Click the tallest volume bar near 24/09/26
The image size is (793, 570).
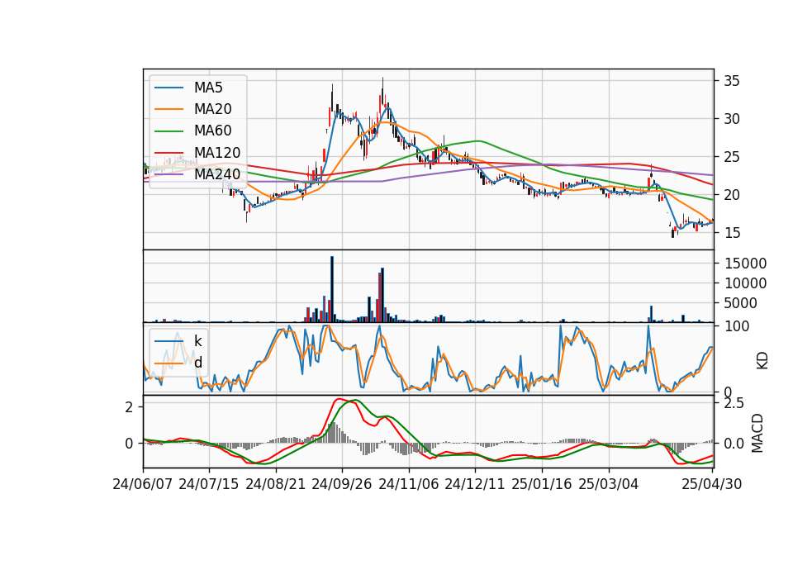pos(332,289)
